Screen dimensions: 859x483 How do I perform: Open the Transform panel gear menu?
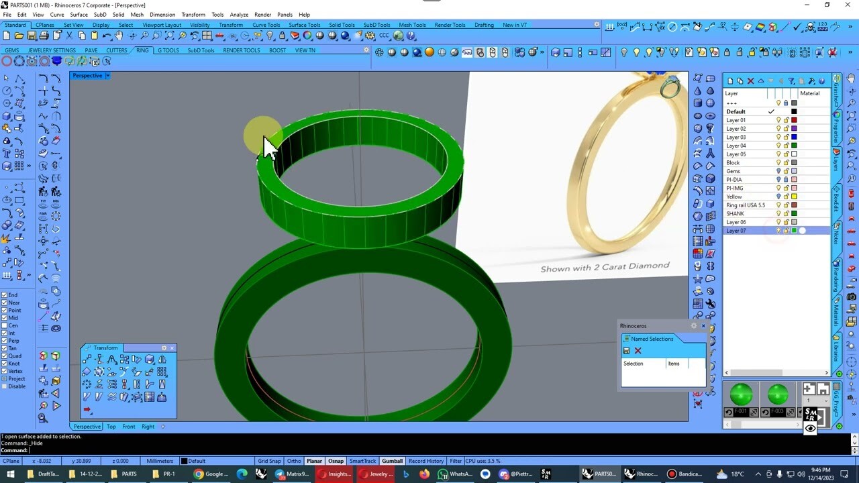coord(164,348)
